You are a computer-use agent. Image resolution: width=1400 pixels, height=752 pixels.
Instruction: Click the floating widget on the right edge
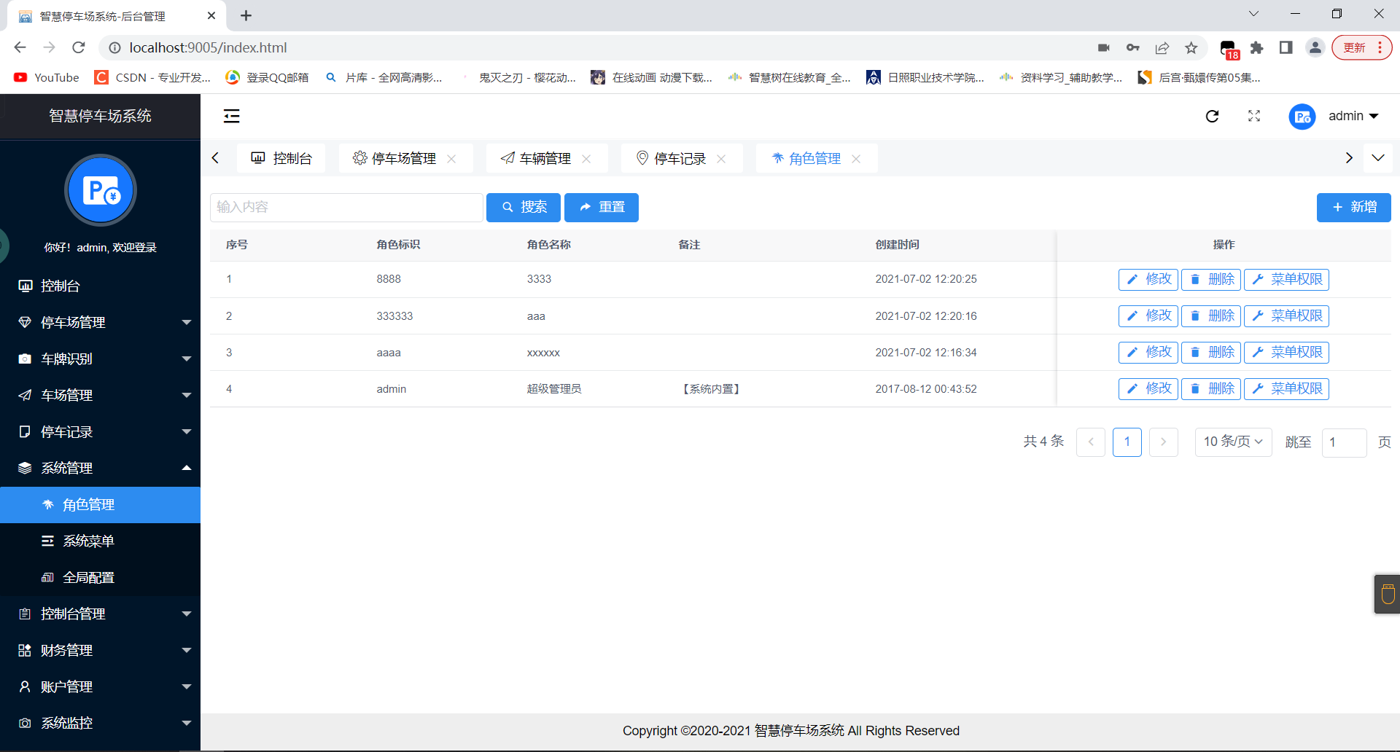[x=1388, y=594]
